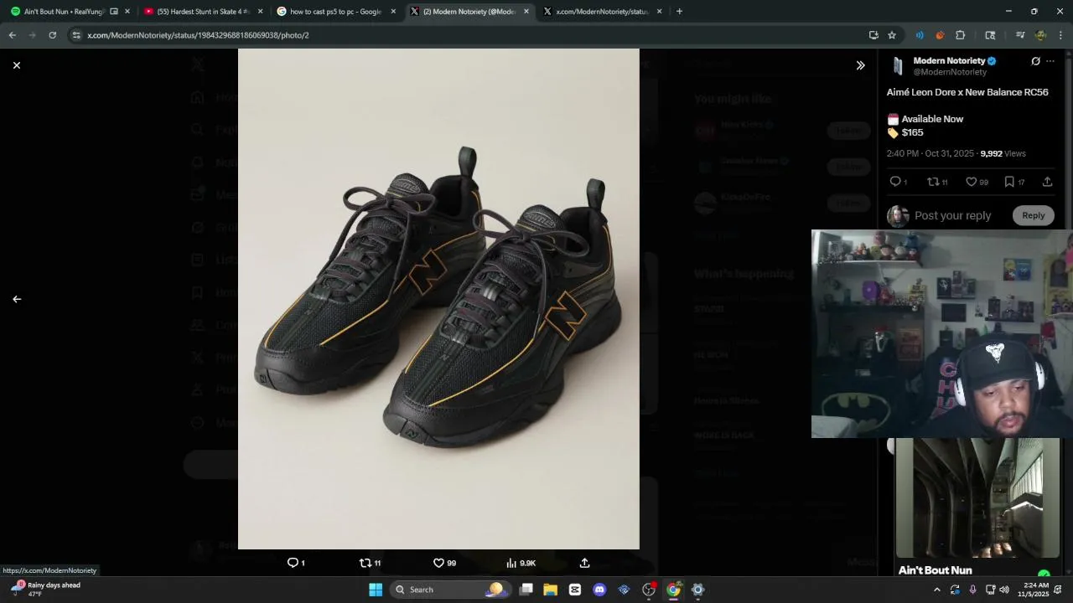
Task: Close the how to cast ps5 tab
Action: pyautogui.click(x=393, y=12)
